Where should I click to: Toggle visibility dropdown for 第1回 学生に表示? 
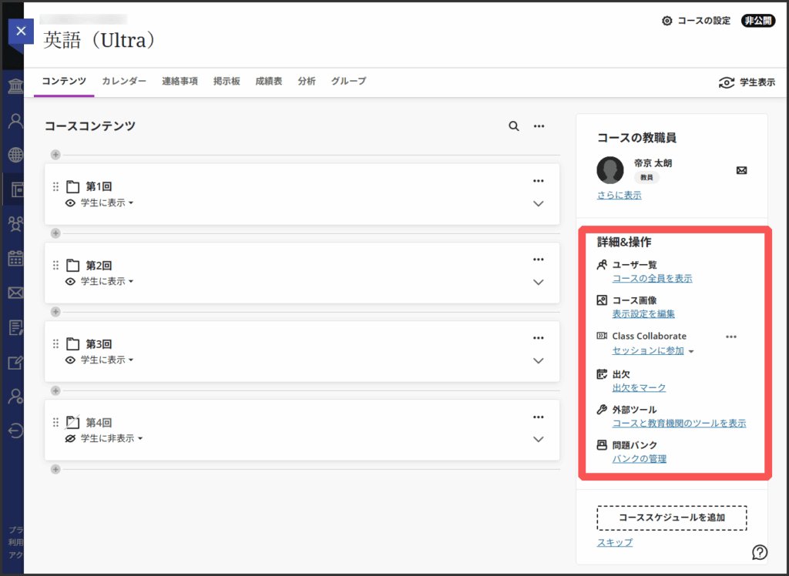coord(106,203)
